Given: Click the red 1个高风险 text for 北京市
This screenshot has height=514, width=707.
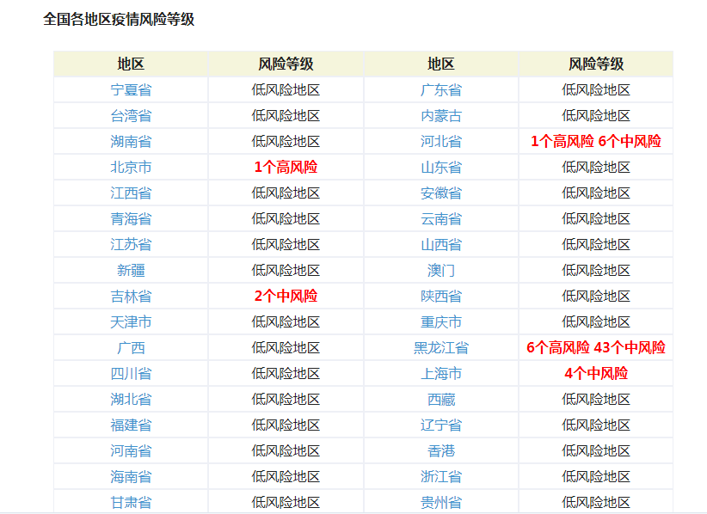Looking at the screenshot, I should 284,167.
